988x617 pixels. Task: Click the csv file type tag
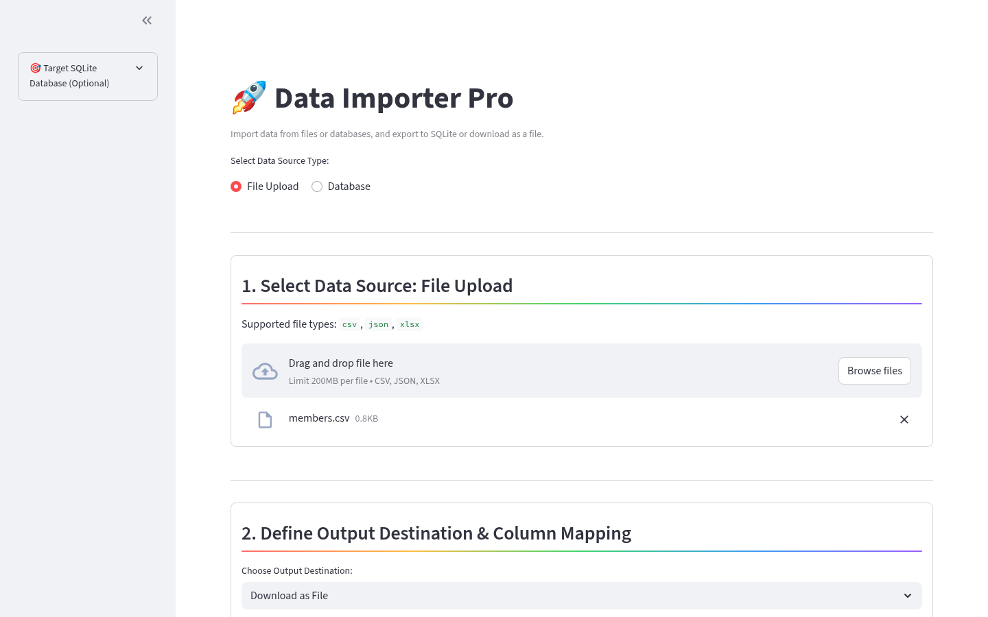349,324
